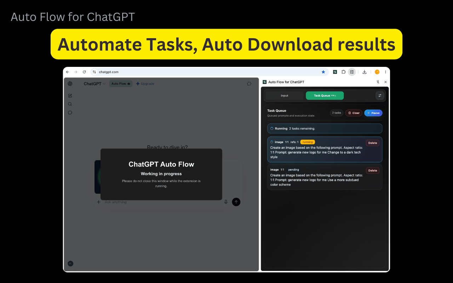Switch to the Input tab
Screen dimensions: 453x283
click(285, 96)
